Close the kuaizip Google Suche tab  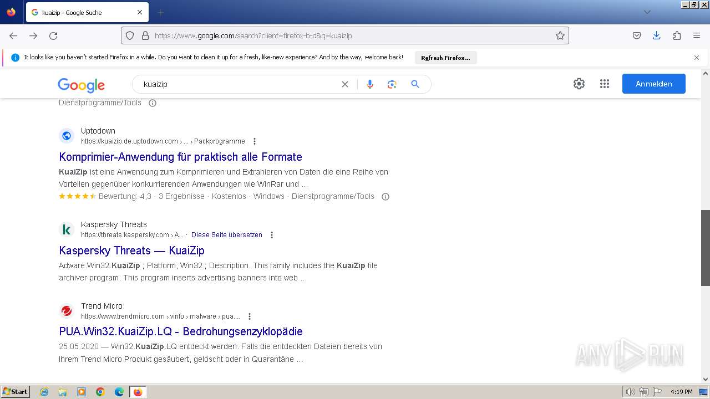[x=140, y=12]
